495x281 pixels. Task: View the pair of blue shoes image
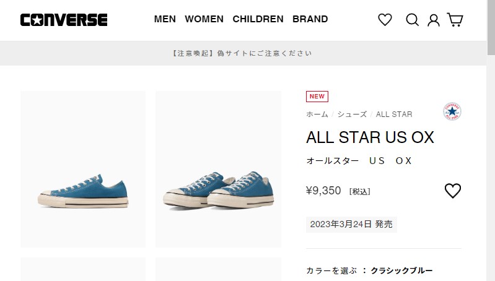pos(218,170)
